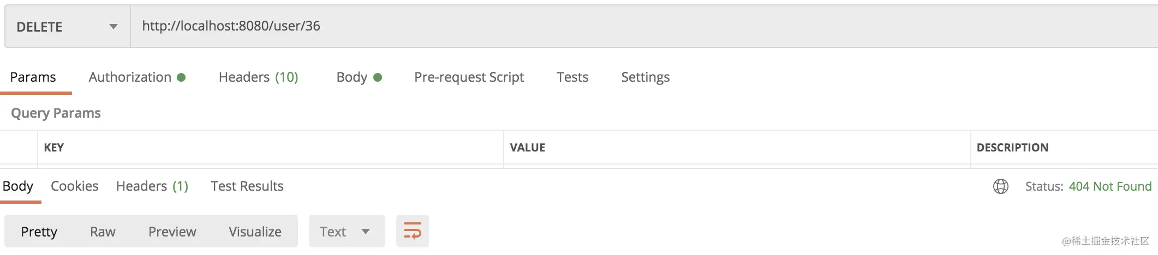Open the DELETE HTTP method dropdown
The width and height of the screenshot is (1158, 255).
pyautogui.click(x=68, y=27)
